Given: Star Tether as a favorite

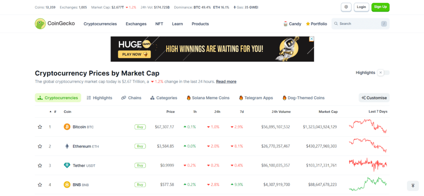Looking at the screenshot, I should click(x=40, y=165).
